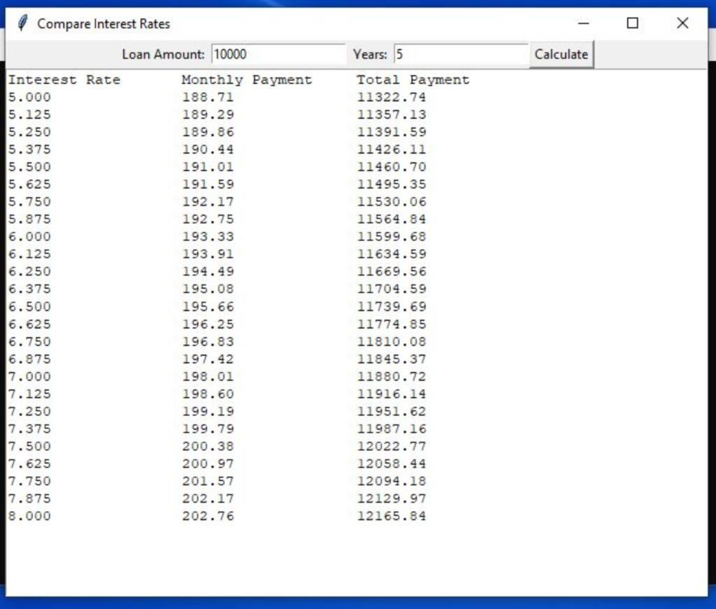
Task: Click the Interest Rate column header
Action: [x=63, y=80]
